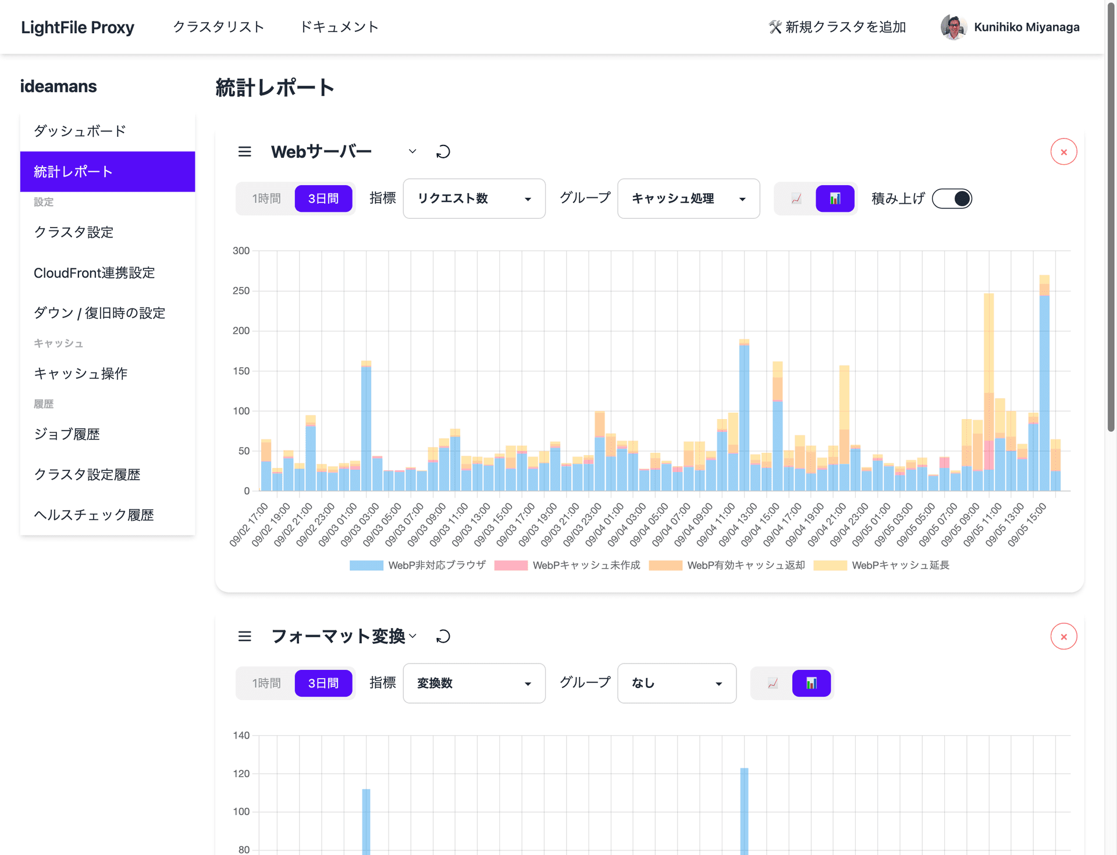Close the Webサーバー panel with red X
Image resolution: width=1117 pixels, height=855 pixels.
tap(1063, 152)
